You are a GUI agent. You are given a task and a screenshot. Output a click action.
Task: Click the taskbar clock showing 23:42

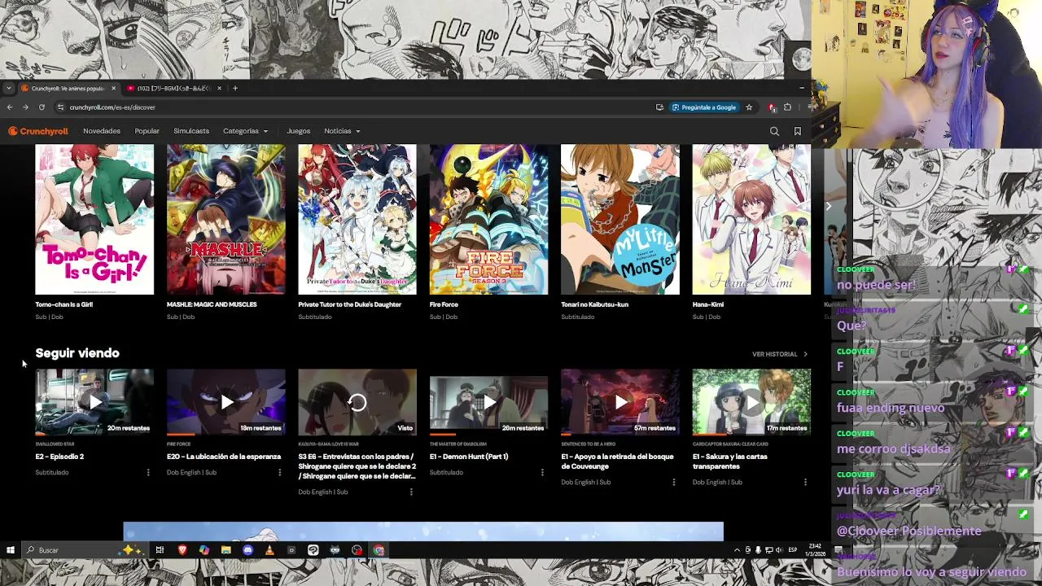[816, 550]
